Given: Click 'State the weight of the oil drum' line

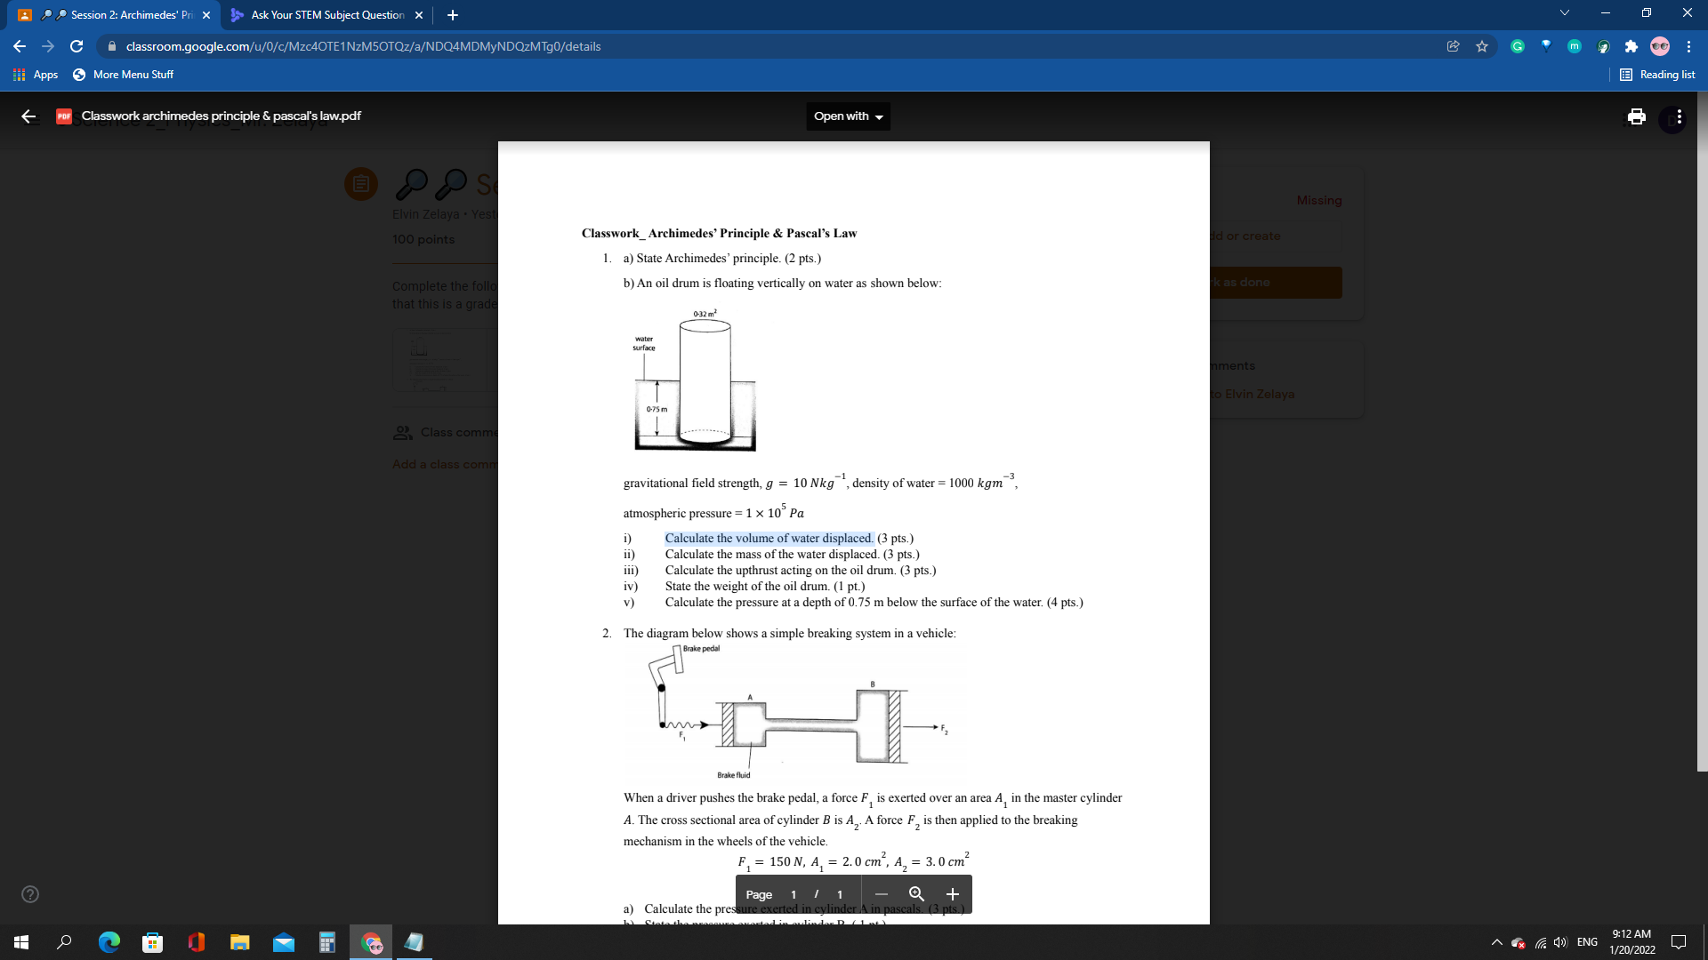Looking at the screenshot, I should (765, 586).
